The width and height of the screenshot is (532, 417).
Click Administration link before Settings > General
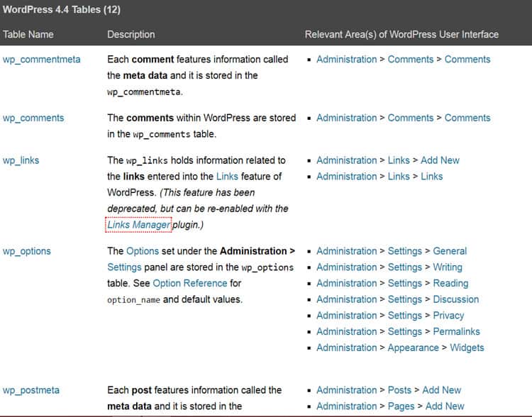(x=347, y=251)
